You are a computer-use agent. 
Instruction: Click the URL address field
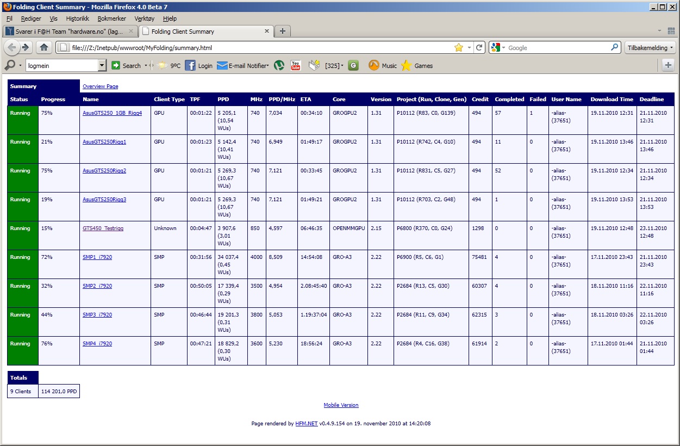coord(261,47)
